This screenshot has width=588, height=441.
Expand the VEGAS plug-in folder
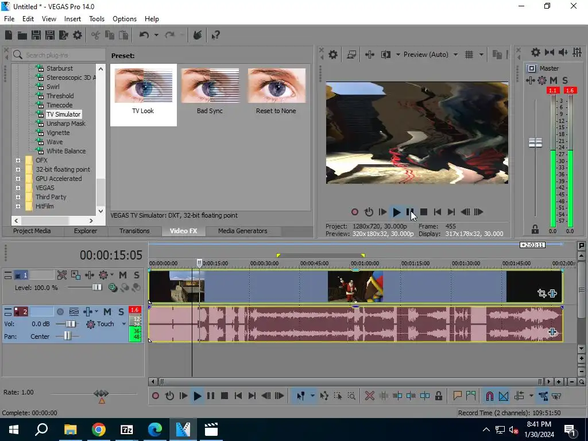tap(18, 188)
